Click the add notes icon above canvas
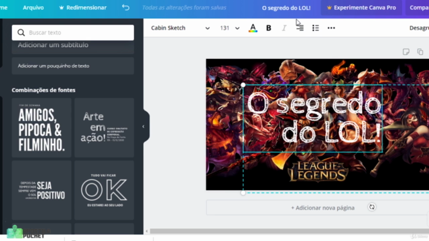Screen dimensions: 429x241 click(x=406, y=52)
